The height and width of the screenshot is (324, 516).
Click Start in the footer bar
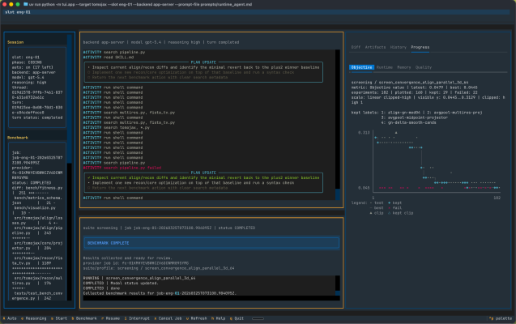click(x=59, y=318)
